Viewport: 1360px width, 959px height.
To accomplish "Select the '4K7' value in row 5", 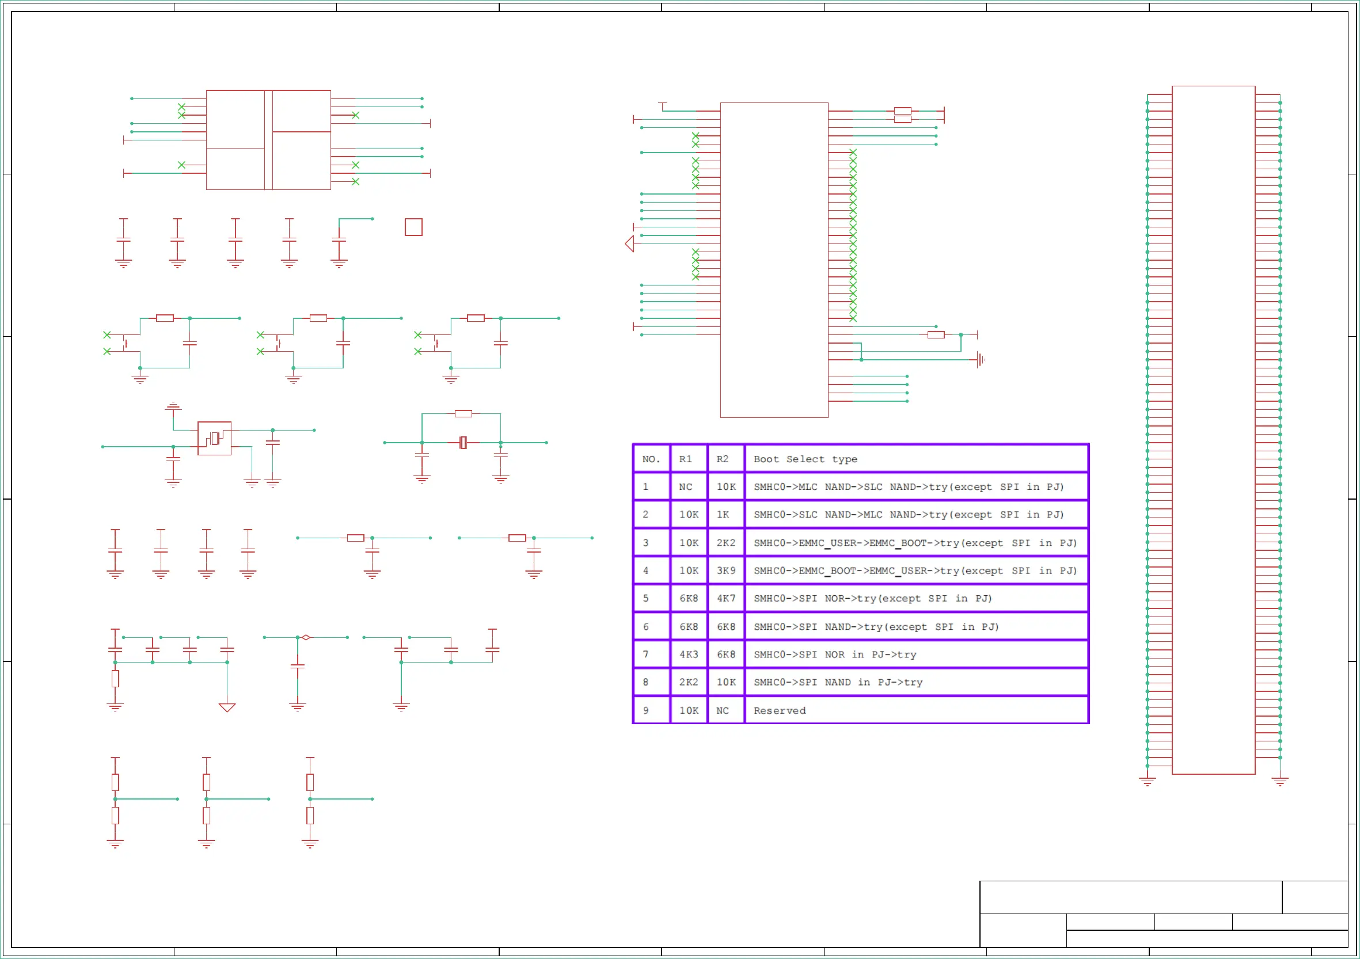I will [725, 598].
